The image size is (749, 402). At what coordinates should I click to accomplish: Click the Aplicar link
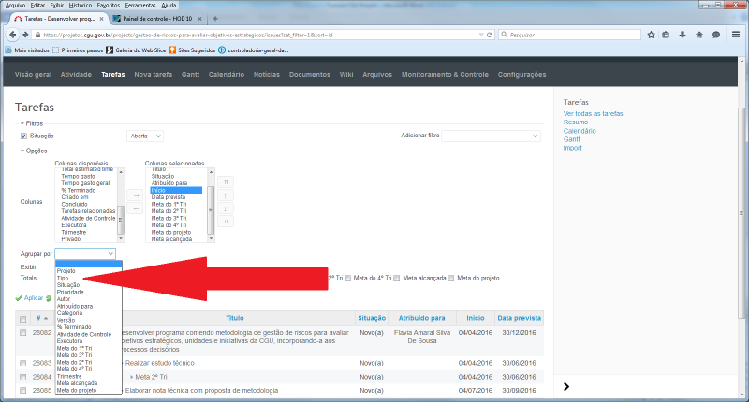(x=32, y=298)
